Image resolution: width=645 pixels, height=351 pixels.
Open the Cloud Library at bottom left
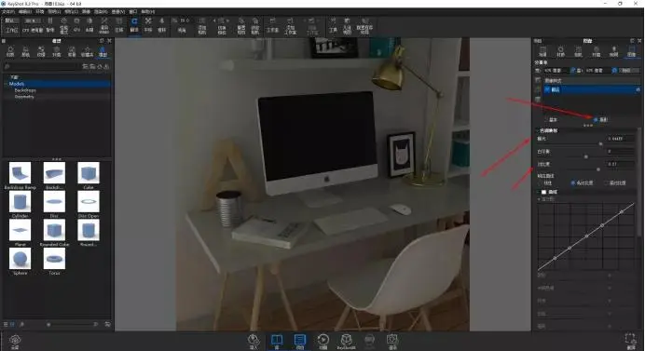[x=15, y=341]
